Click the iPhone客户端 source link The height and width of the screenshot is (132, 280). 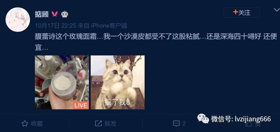click(x=109, y=26)
